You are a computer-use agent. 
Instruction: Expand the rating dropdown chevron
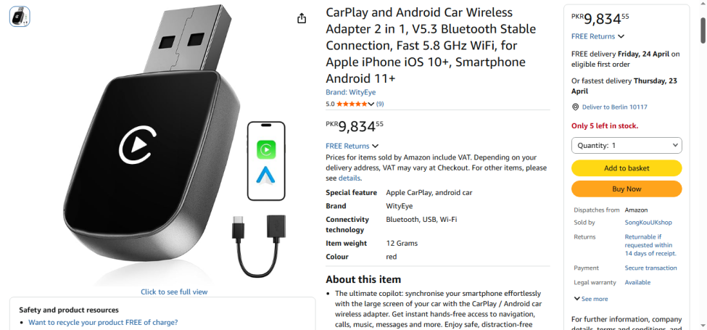(372, 104)
